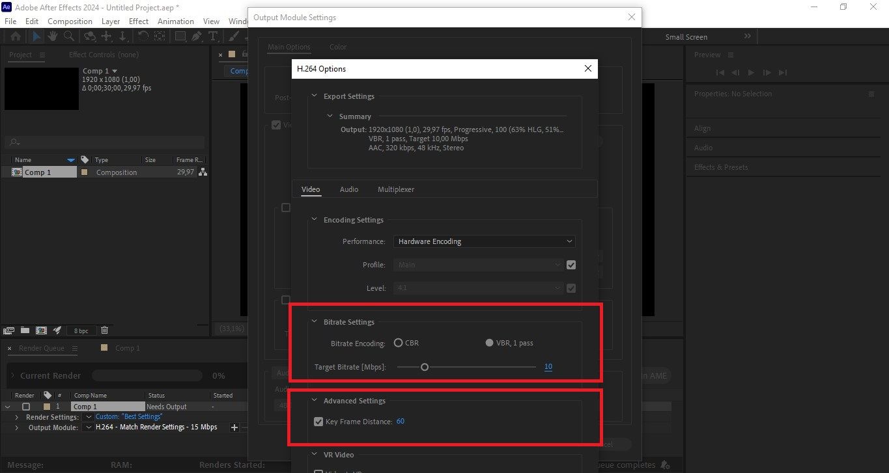Toggle the Key Frame Distance checkbox
Viewport: 889px width, 473px height.
coord(318,421)
